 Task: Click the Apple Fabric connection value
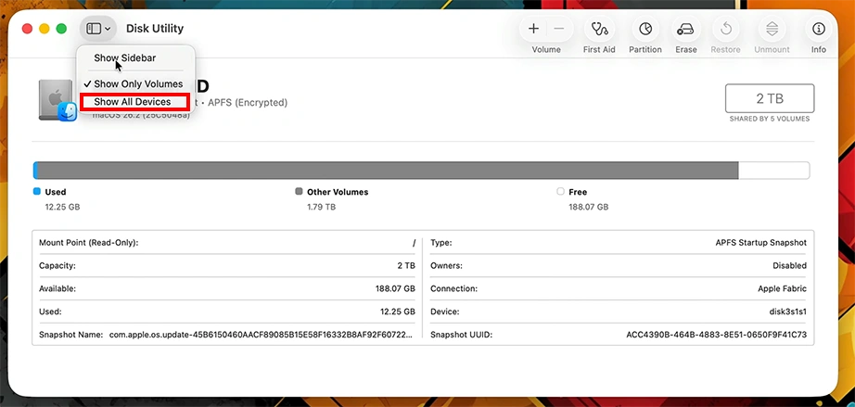(782, 288)
